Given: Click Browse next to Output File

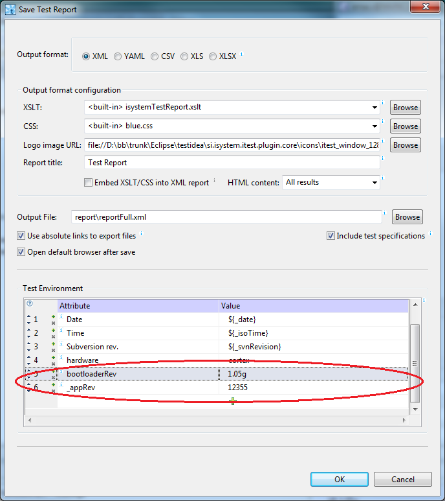Looking at the screenshot, I should (407, 217).
